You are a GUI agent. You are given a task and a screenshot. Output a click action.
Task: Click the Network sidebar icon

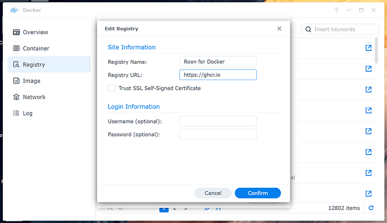[x=16, y=97]
